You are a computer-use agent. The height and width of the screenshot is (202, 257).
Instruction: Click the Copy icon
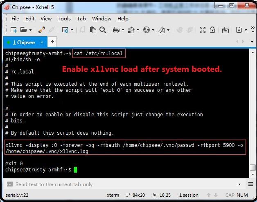pyautogui.click(x=83, y=30)
